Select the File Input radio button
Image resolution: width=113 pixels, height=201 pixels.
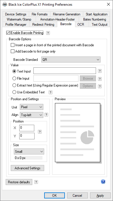(14, 79)
